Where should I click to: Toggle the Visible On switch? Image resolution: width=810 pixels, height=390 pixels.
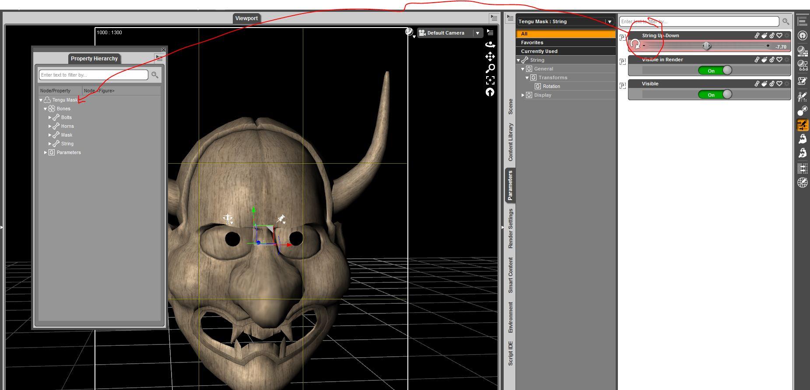[x=715, y=95]
